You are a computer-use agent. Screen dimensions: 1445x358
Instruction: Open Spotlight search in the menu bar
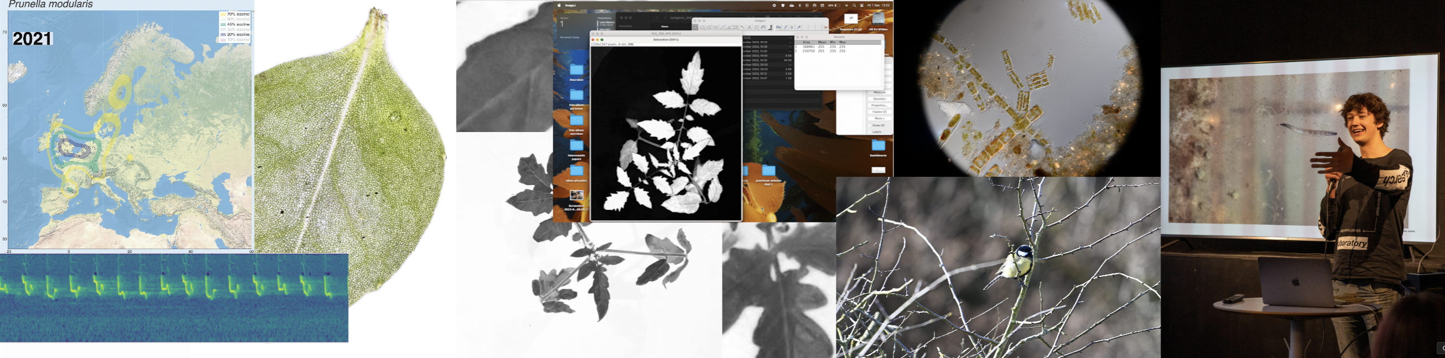coord(854,5)
